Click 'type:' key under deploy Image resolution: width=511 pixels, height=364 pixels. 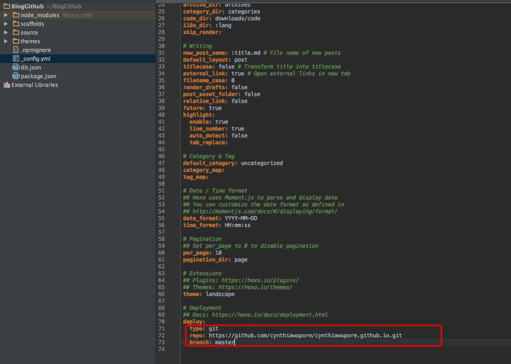(x=197, y=329)
